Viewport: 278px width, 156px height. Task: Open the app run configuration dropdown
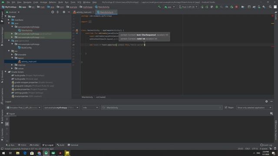coord(169,7)
